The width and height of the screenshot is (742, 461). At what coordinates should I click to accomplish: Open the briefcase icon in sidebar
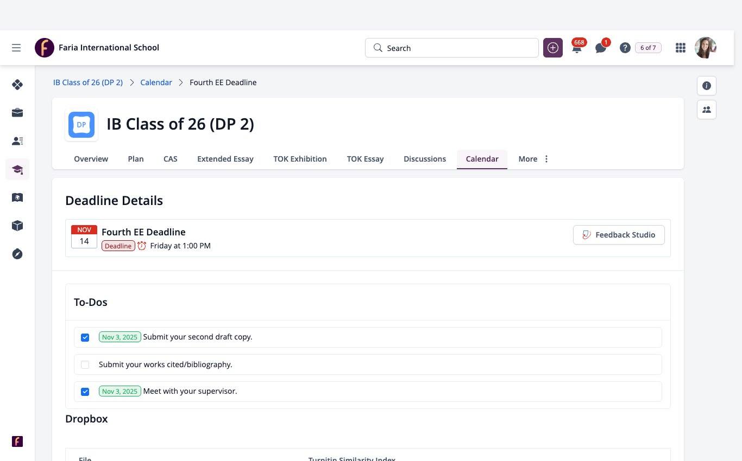click(x=17, y=113)
